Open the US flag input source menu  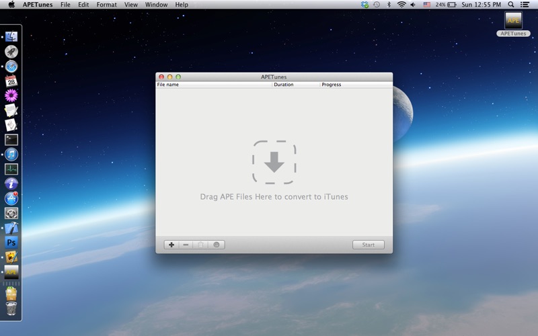coord(426,5)
